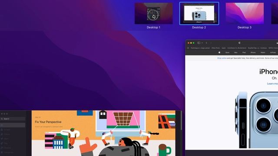Screen dimensions: 278x156
Task: Zoom the Safari window with green button
Action: 194,43
